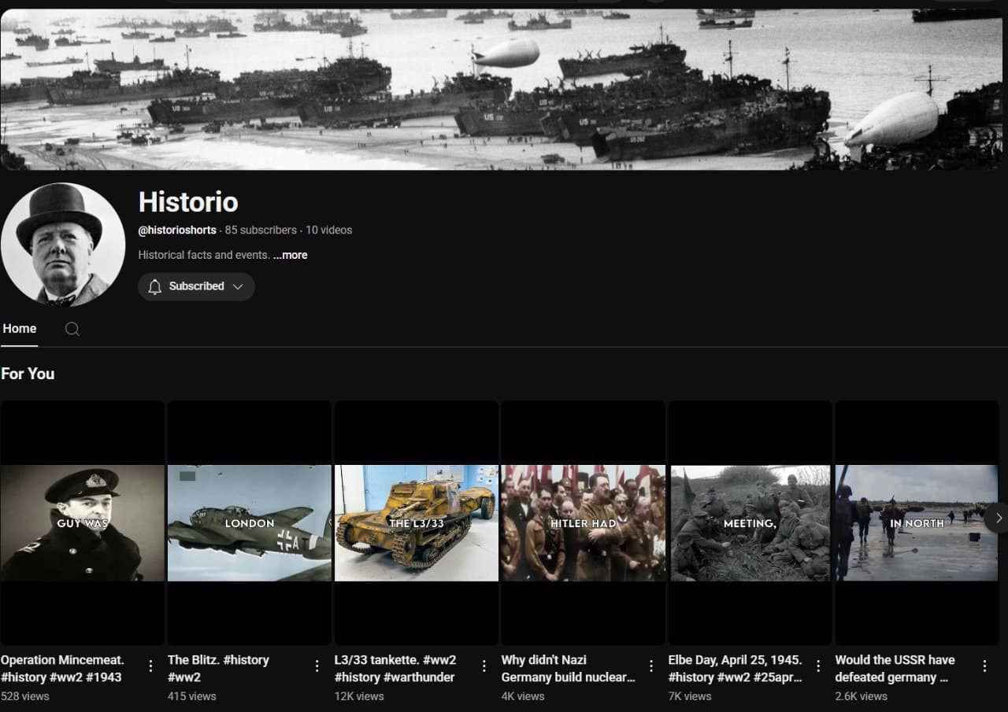The image size is (1008, 712).
Task: Open 'Would the USSR have defeated germany' title
Action: click(x=895, y=668)
